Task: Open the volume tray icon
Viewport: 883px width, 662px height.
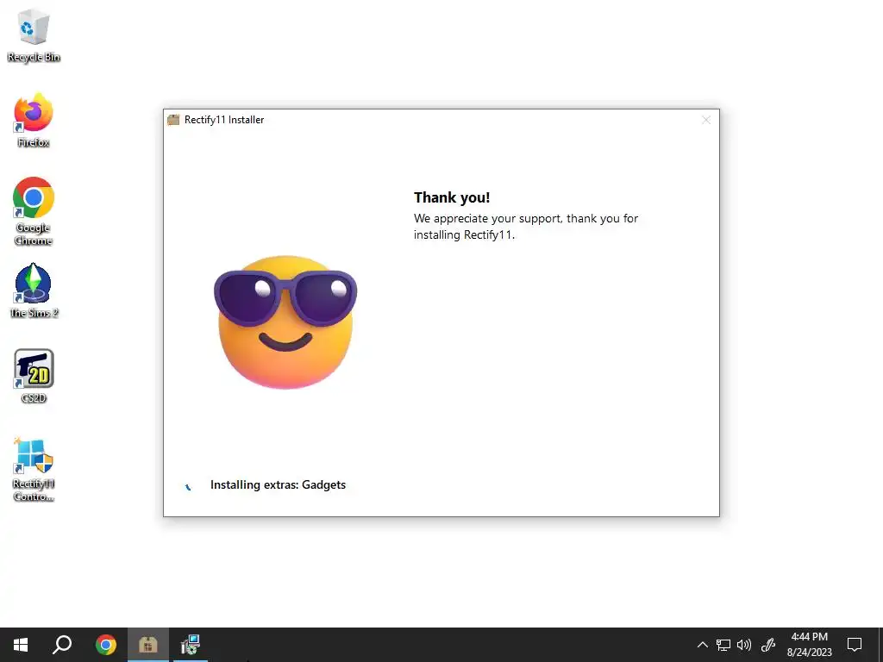Action: (744, 645)
